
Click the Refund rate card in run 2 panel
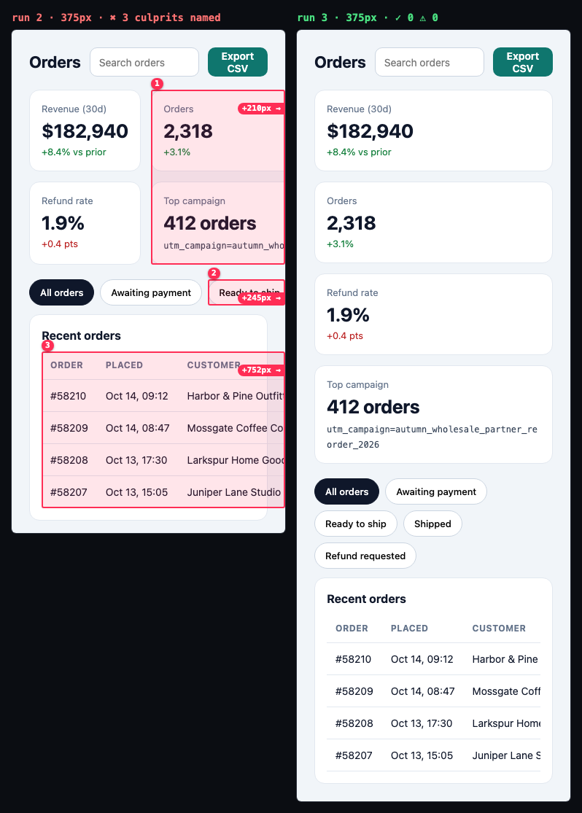(85, 223)
